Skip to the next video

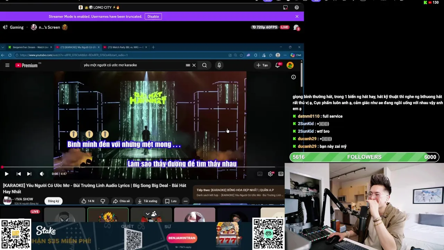(29, 174)
